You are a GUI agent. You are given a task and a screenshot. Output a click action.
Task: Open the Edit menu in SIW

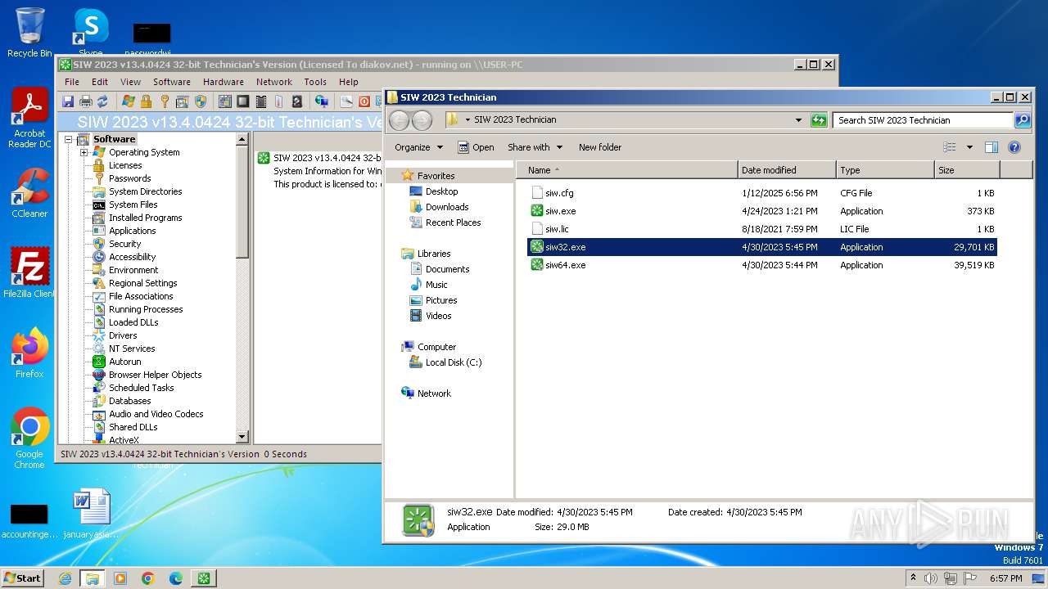[100, 82]
